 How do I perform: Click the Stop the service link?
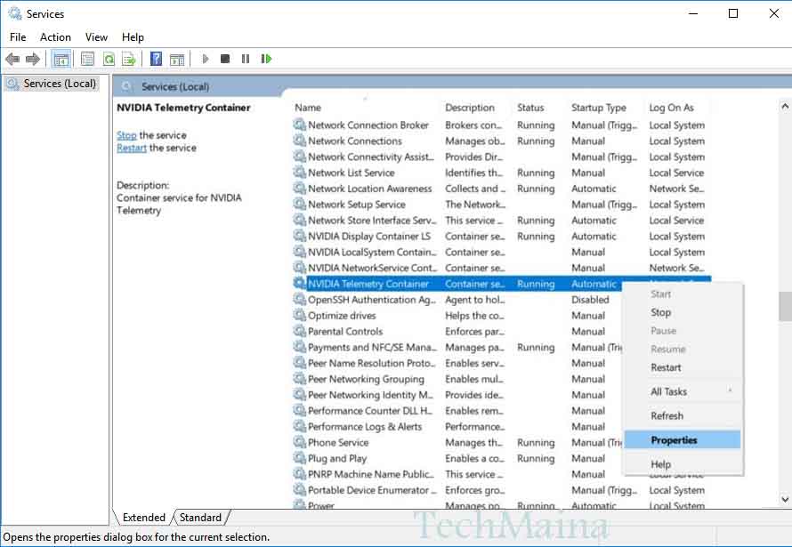126,135
